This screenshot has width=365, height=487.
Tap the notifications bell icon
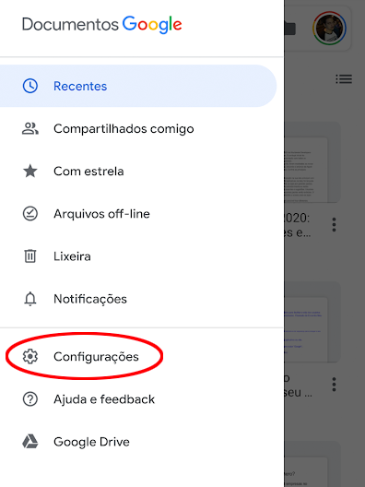pos(30,299)
